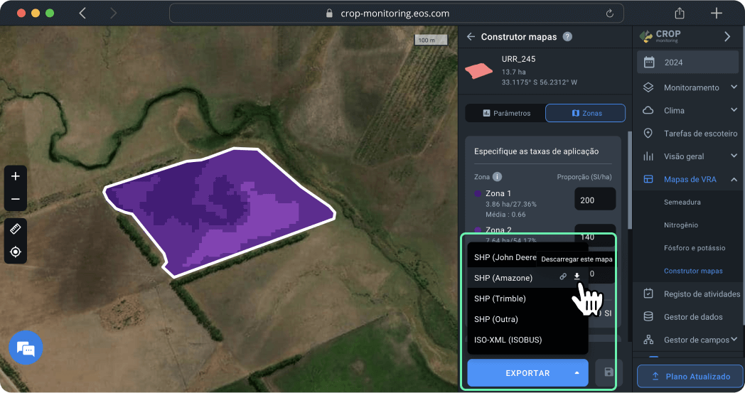Screen dimensions: 745x393
Task: Click the copy link icon beside SHP (Amazone)
Action: [x=562, y=277]
